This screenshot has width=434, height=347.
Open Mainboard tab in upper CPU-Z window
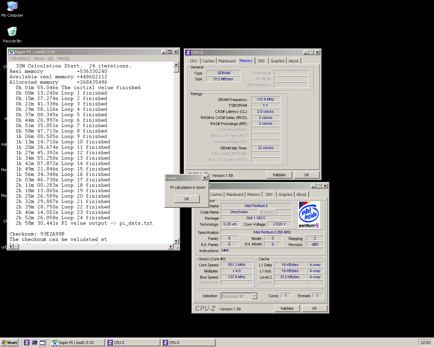227,61
